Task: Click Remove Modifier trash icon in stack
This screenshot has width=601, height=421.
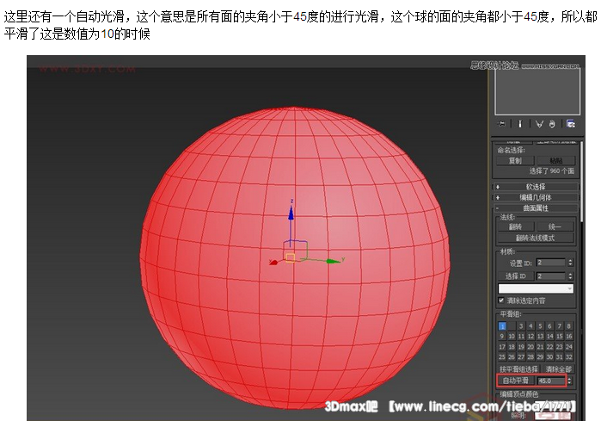Action: pos(552,124)
